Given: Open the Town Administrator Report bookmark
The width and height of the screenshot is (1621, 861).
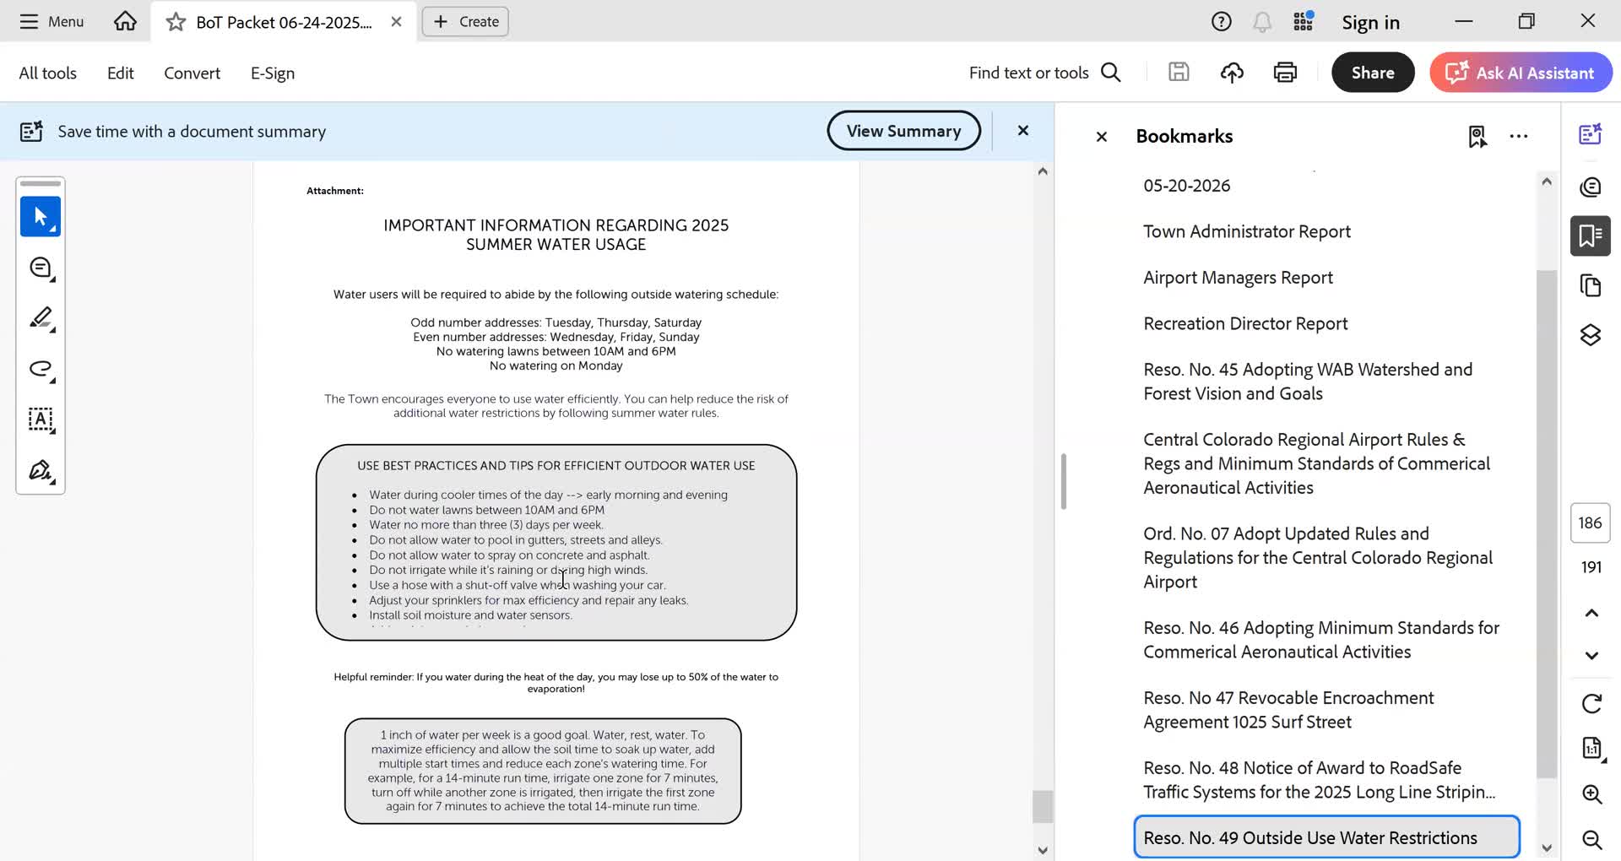Looking at the screenshot, I should coord(1246,231).
